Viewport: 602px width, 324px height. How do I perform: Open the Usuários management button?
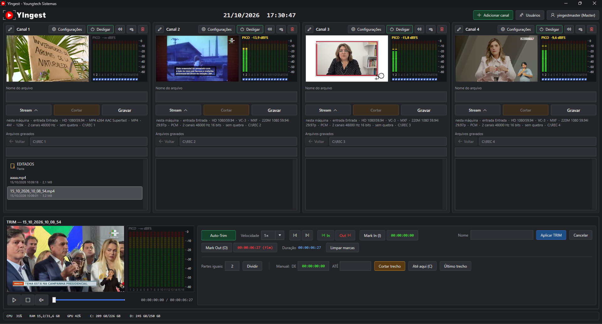click(x=530, y=15)
